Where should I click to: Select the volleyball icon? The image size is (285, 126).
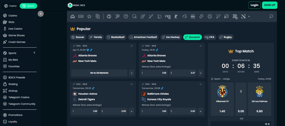(x=210, y=17)
